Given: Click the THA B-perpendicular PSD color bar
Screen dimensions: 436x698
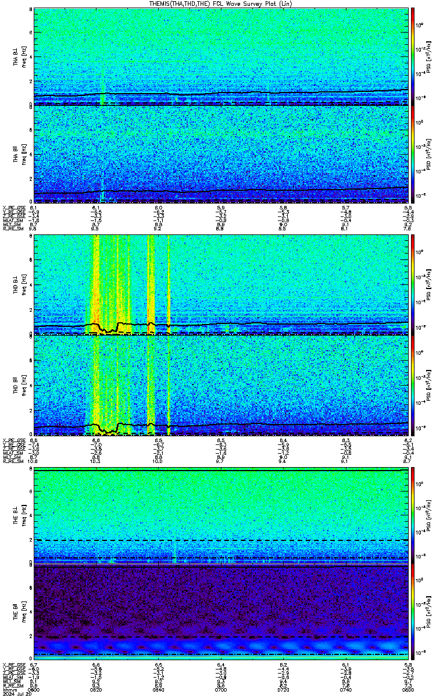Looking at the screenshot, I should click(x=413, y=56).
